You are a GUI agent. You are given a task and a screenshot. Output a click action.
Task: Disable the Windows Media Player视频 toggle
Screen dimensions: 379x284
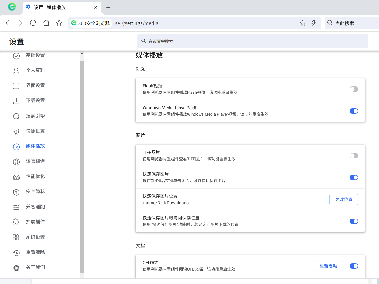click(x=354, y=111)
